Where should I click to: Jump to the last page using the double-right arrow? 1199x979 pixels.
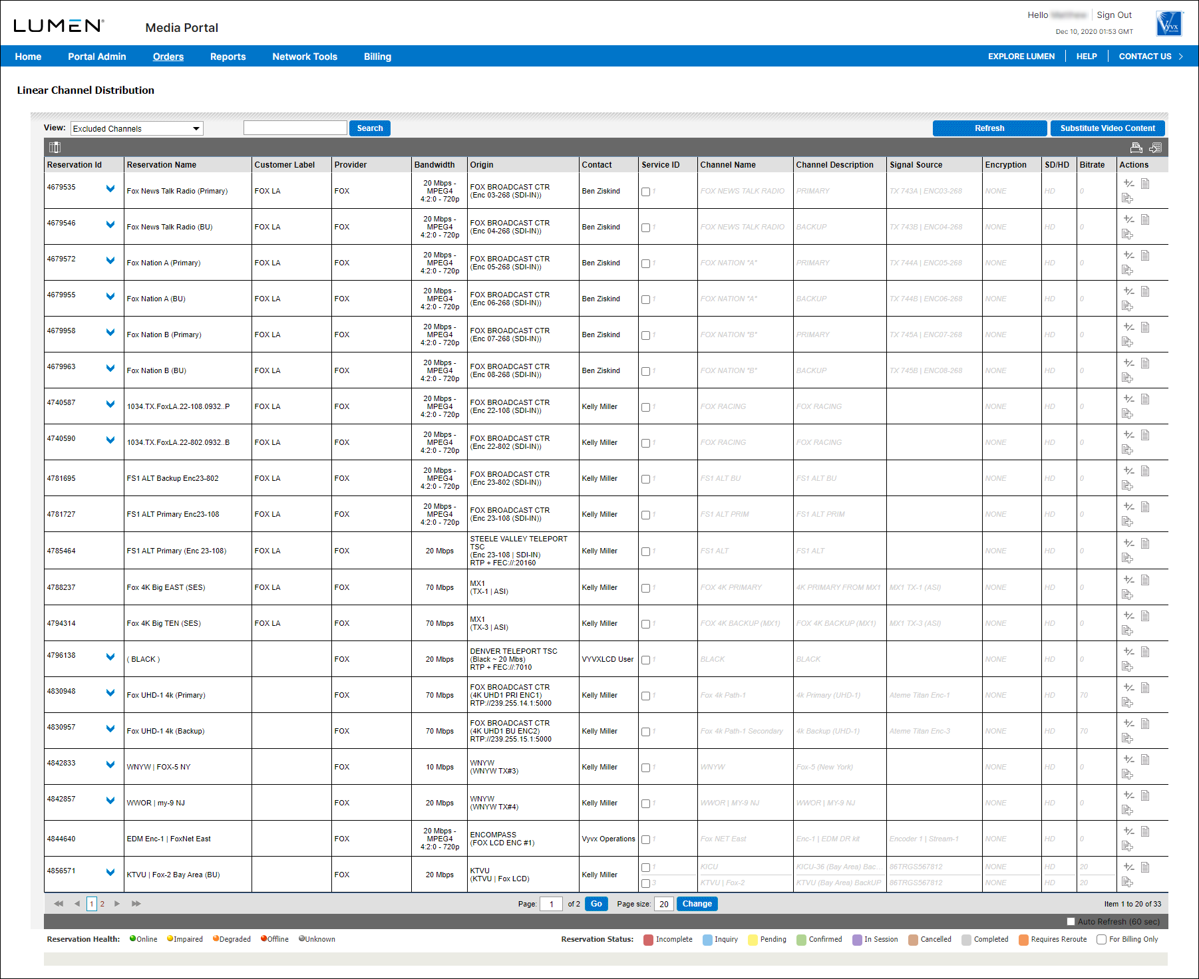pyautogui.click(x=136, y=904)
